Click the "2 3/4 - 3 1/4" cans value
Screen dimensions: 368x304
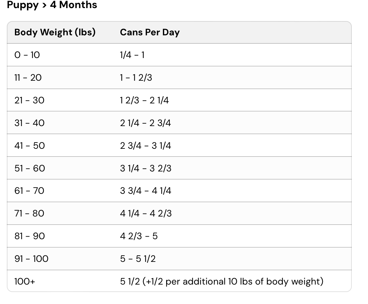click(x=145, y=146)
